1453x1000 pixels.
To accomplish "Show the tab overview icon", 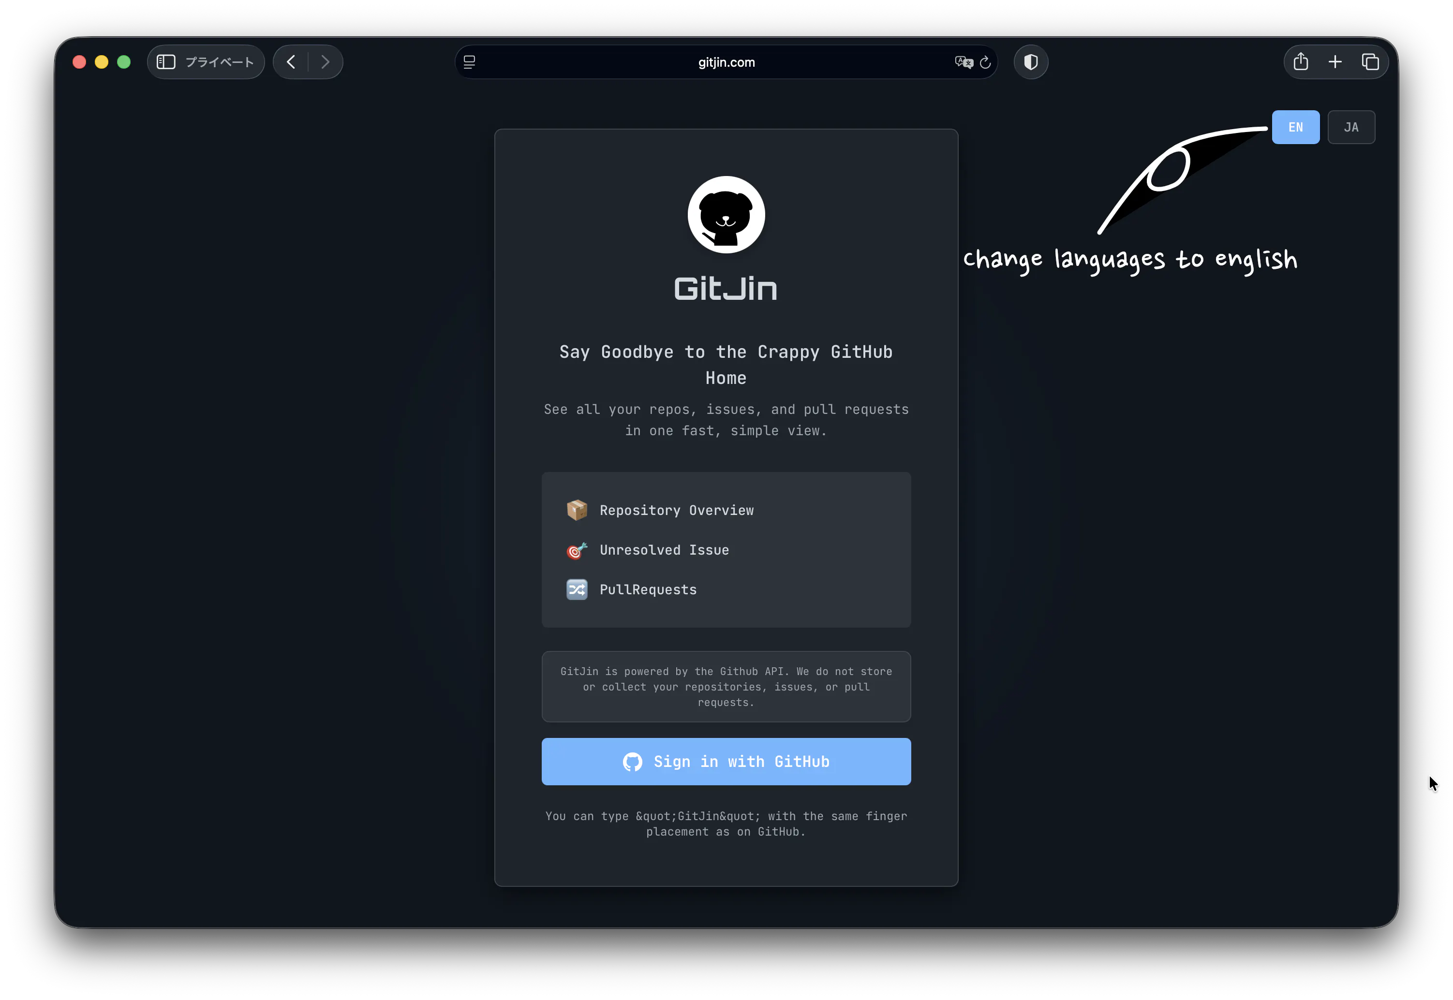I will click(x=1370, y=61).
